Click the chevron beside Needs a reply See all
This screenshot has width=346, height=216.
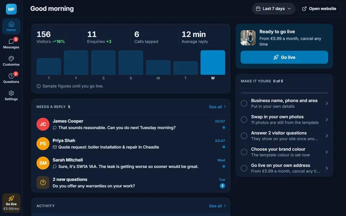[x=225, y=107]
